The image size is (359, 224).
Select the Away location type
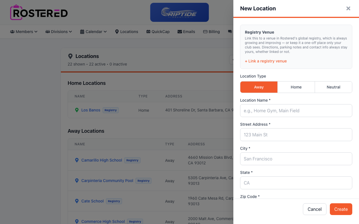pos(259,87)
